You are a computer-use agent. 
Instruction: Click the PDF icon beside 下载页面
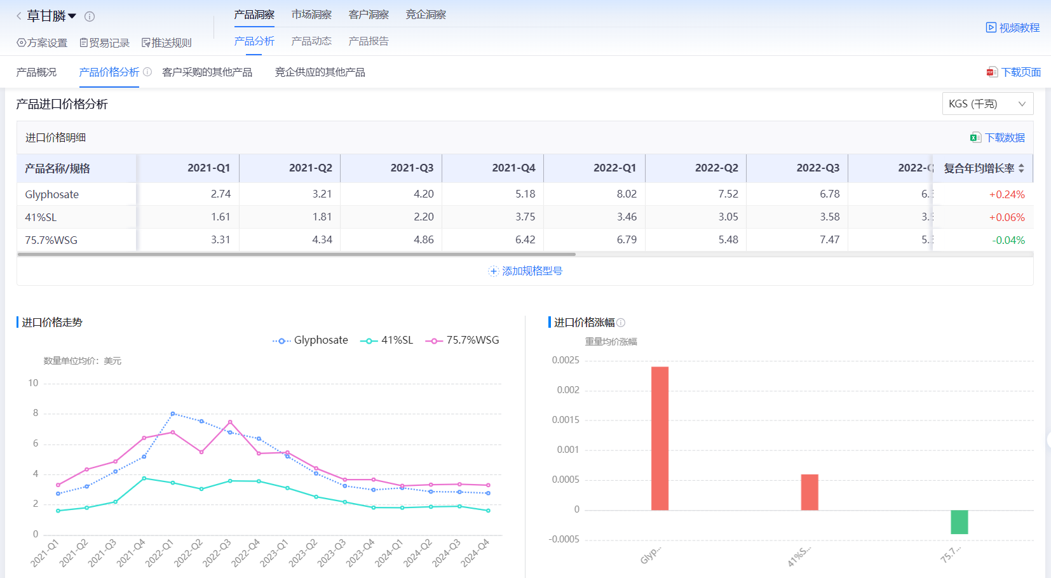[992, 72]
